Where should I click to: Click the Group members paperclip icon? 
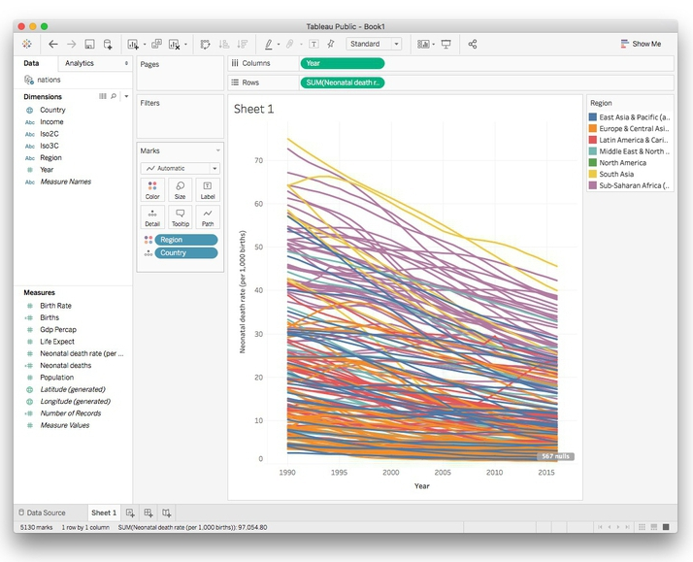[289, 44]
